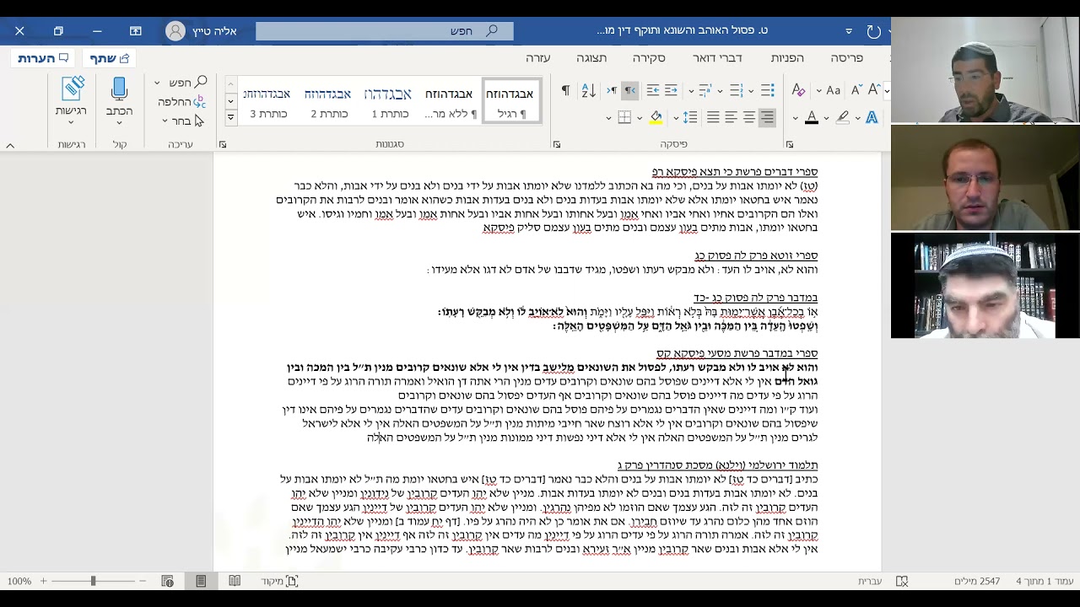Open the text effects (blue A) menu
Screen dimensions: 1080x607
872,117
